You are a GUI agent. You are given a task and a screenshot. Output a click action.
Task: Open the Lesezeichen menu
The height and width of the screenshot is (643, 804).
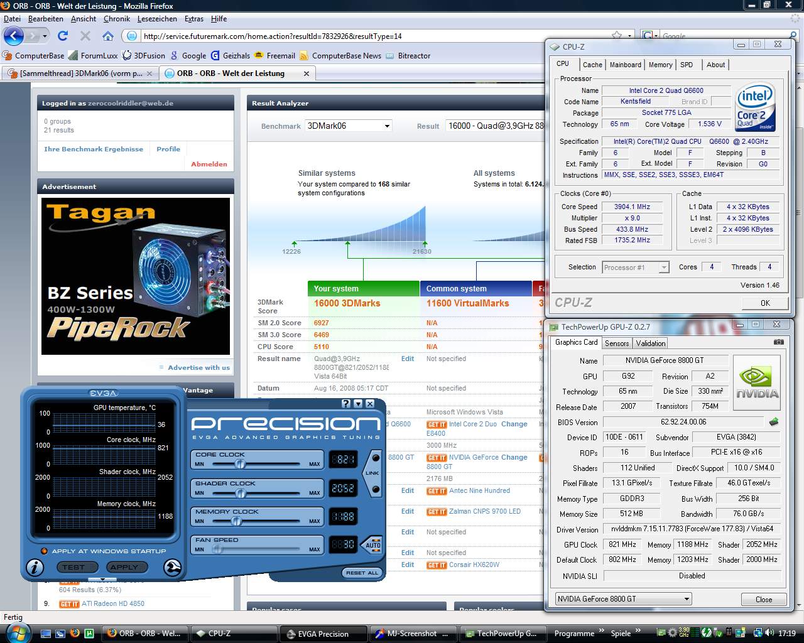click(x=157, y=19)
